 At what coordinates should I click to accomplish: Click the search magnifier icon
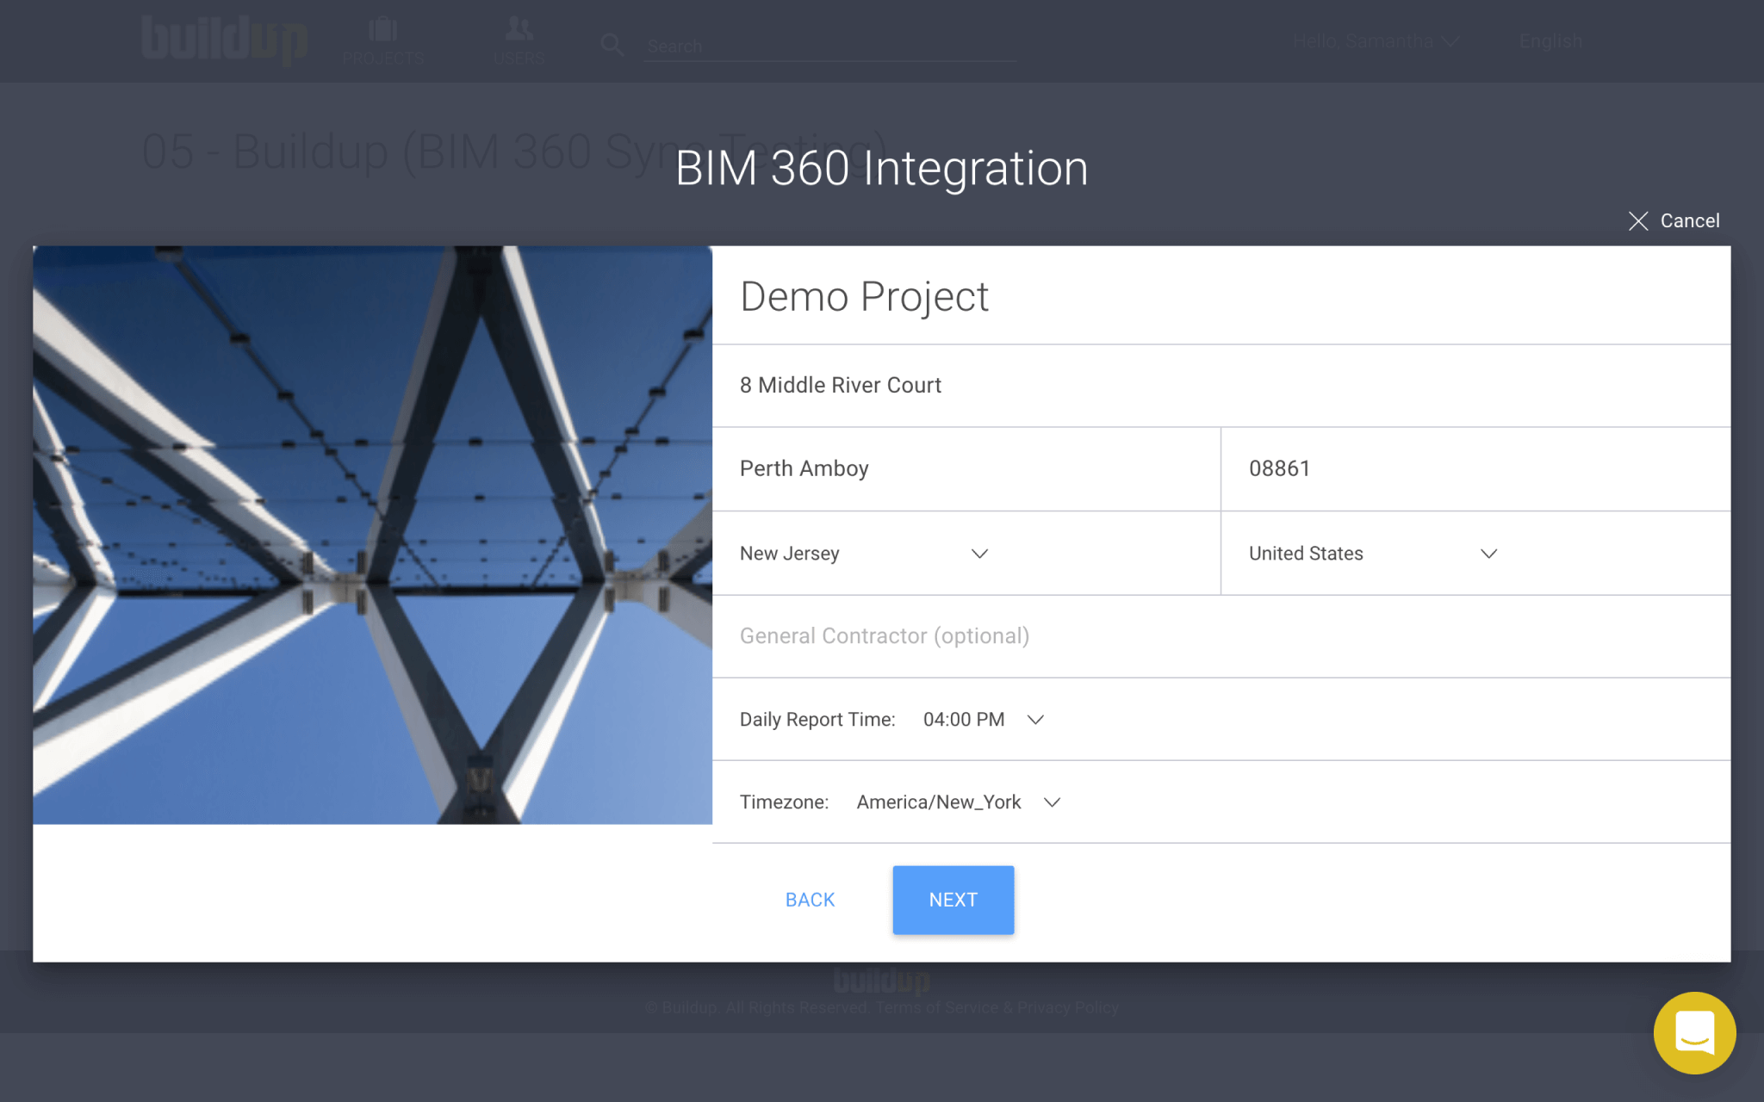[612, 45]
